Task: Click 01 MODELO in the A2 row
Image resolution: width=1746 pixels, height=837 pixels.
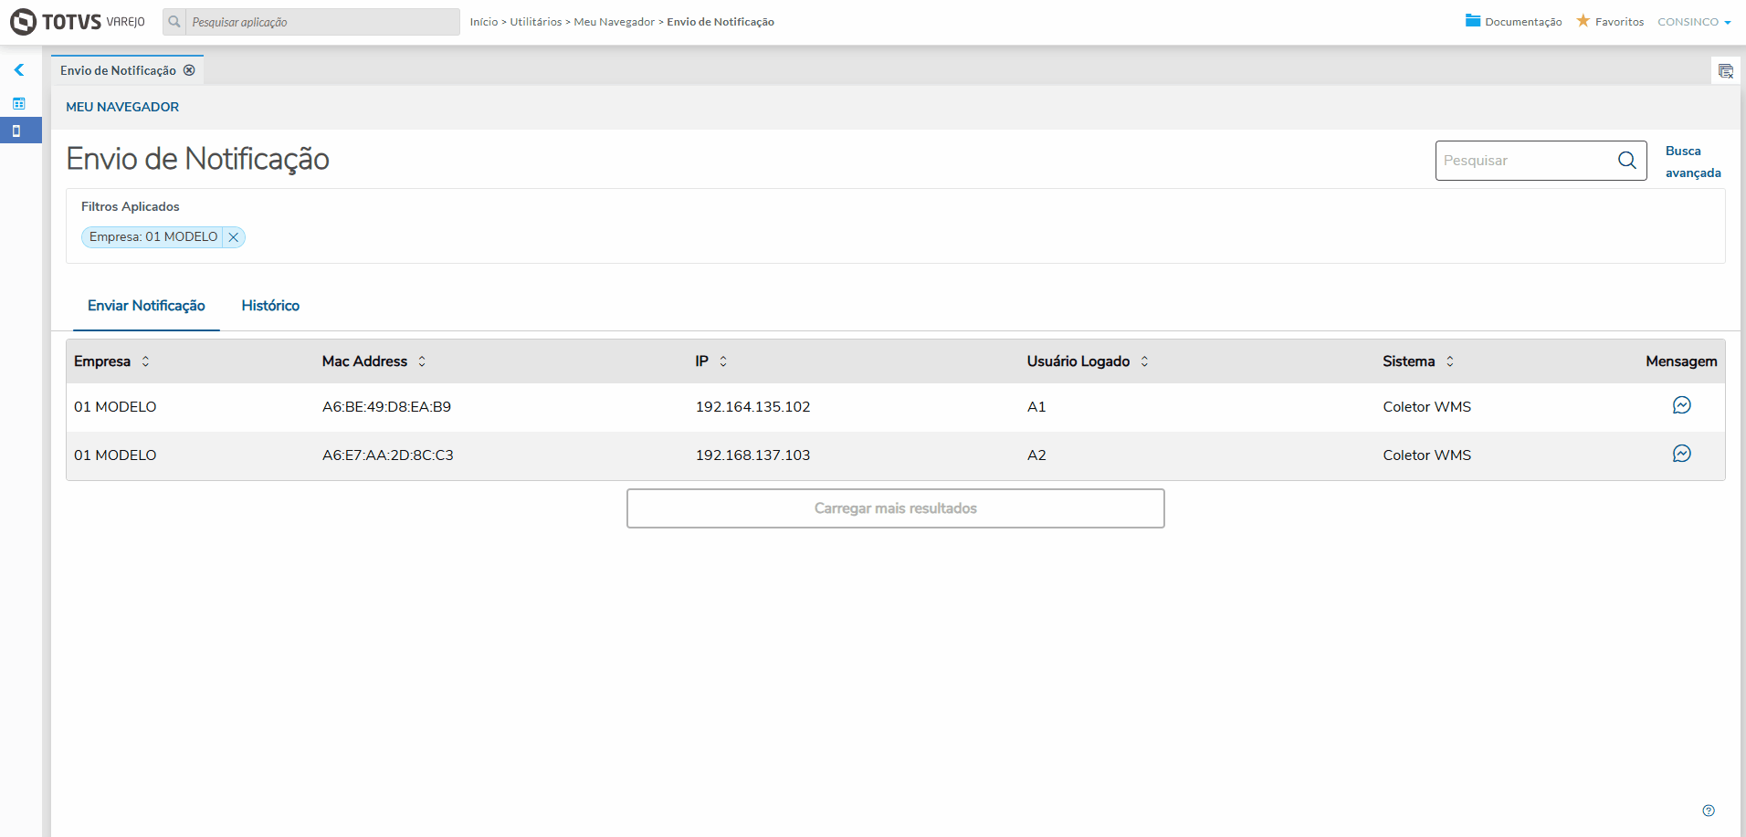Action: pyautogui.click(x=115, y=455)
